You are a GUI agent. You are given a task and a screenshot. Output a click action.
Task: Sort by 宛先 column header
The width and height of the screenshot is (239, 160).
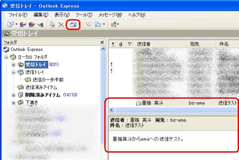[201, 44]
